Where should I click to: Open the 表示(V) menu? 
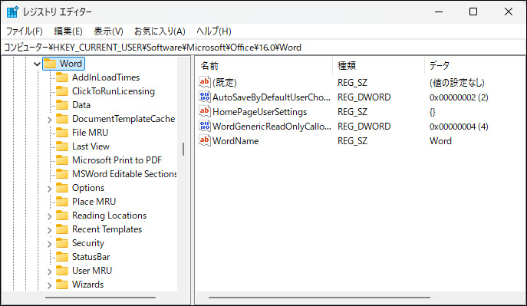point(108,31)
